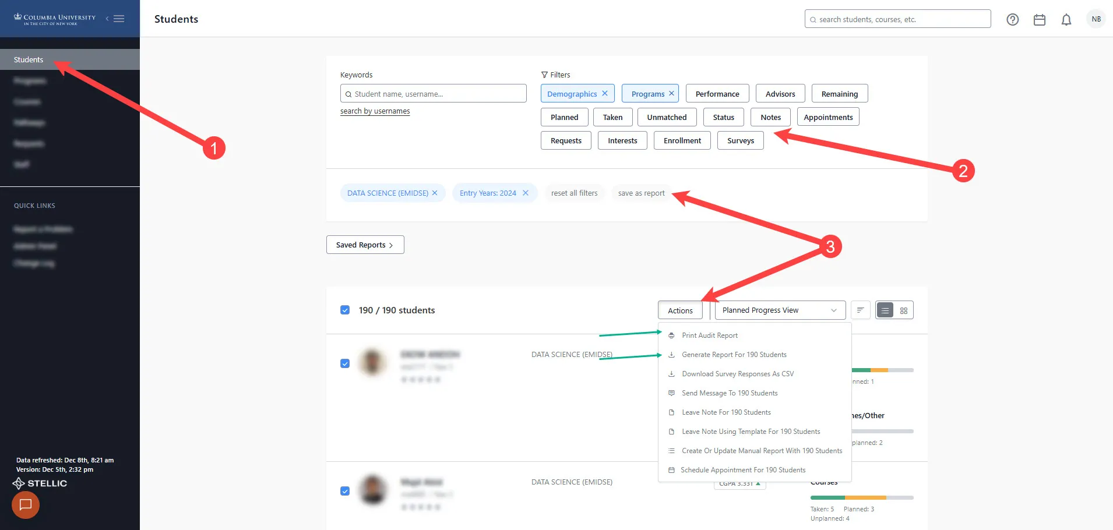Remove the Programs filter with its X
The image size is (1113, 530).
tap(671, 93)
